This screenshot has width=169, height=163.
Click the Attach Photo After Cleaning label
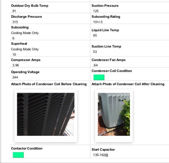[128, 84]
